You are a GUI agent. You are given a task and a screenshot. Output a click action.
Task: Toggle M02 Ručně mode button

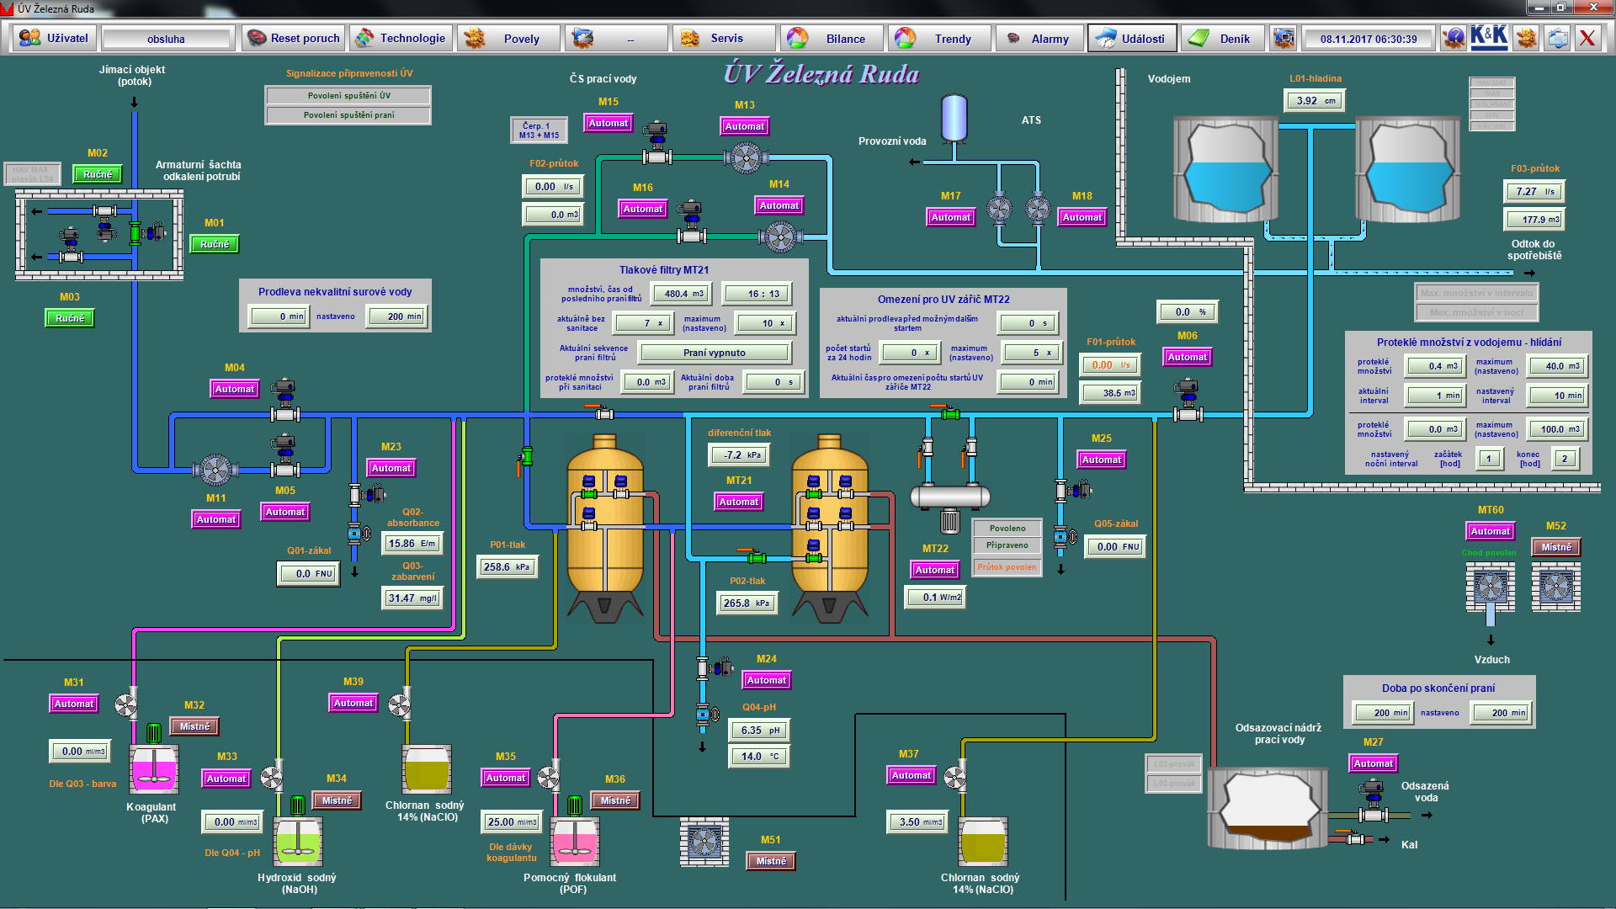[98, 174]
